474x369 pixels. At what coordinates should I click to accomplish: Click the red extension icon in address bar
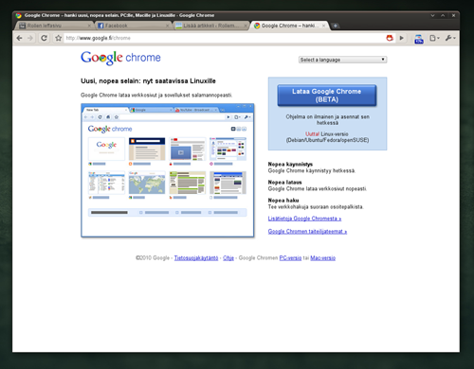[390, 38]
